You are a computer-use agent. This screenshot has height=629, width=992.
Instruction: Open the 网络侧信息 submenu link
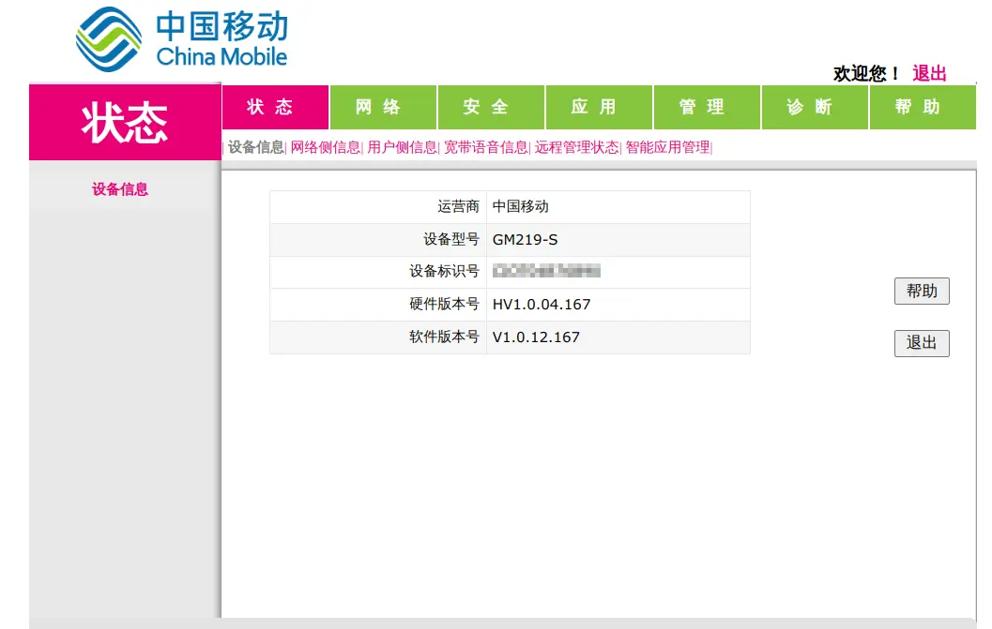[325, 147]
